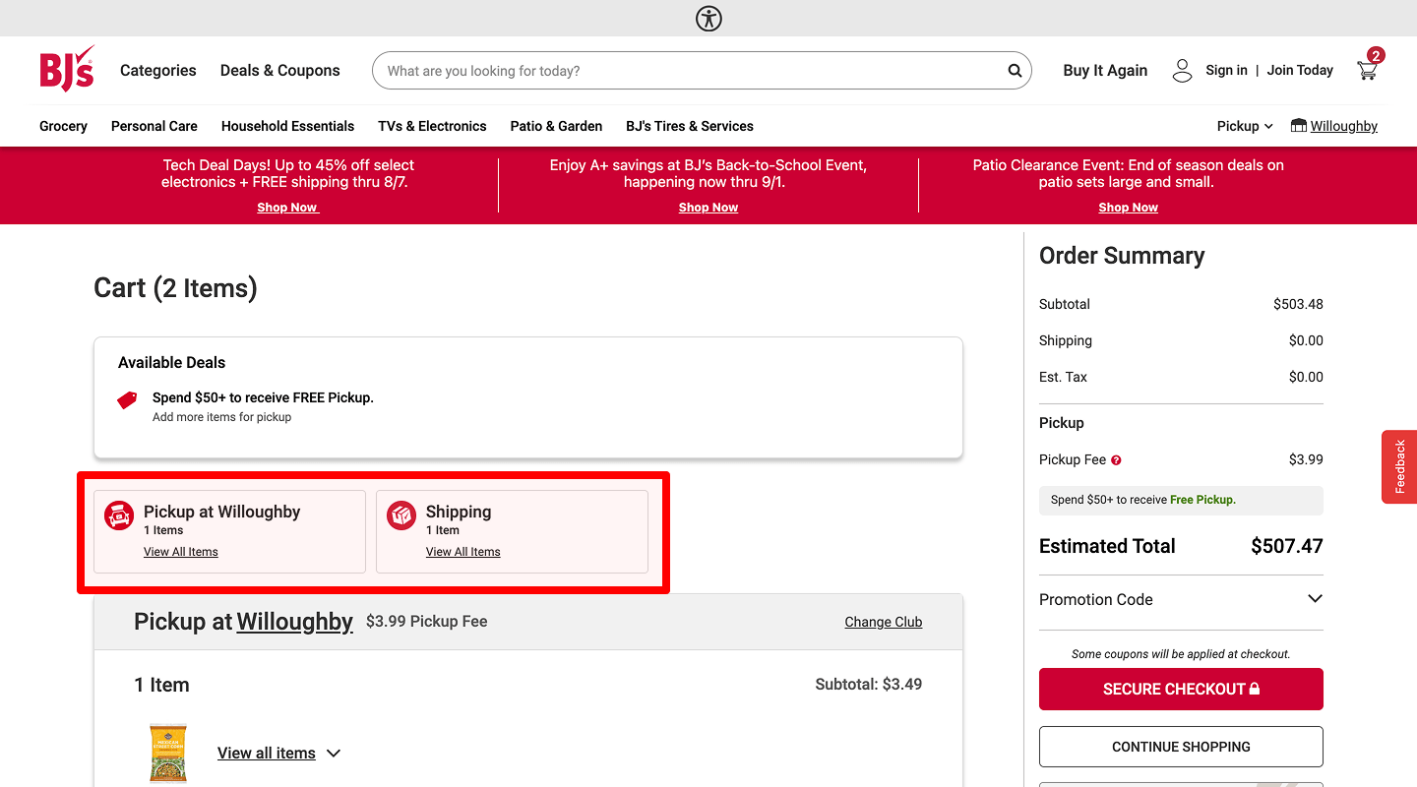Expand the Promotion Code section
The height and width of the screenshot is (787, 1417).
coord(1315,598)
